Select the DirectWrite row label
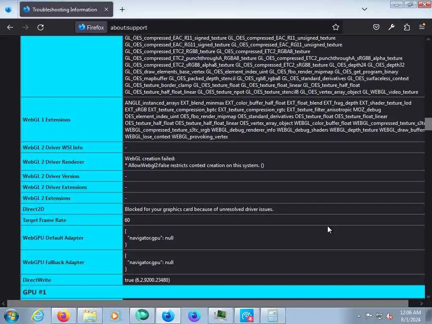 (37, 280)
